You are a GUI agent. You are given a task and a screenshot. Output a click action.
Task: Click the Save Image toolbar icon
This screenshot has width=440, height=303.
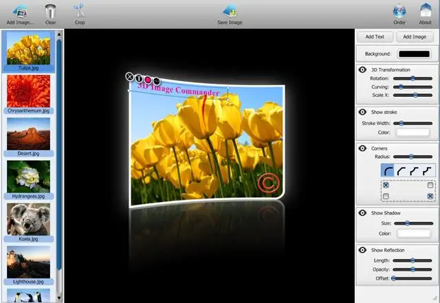pos(230,11)
